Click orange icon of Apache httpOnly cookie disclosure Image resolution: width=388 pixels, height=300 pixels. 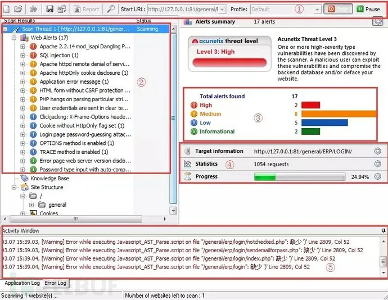coord(33,73)
